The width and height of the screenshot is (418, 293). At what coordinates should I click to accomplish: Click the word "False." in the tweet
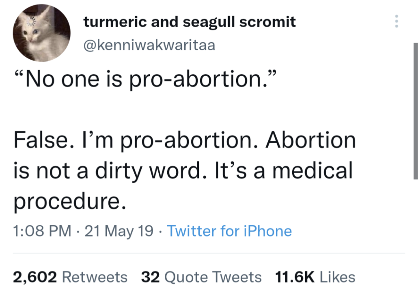pyautogui.click(x=39, y=141)
